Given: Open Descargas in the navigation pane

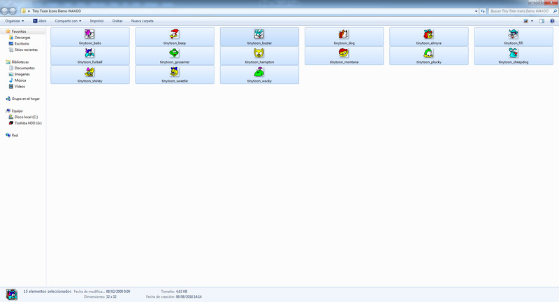Looking at the screenshot, I should coord(22,38).
